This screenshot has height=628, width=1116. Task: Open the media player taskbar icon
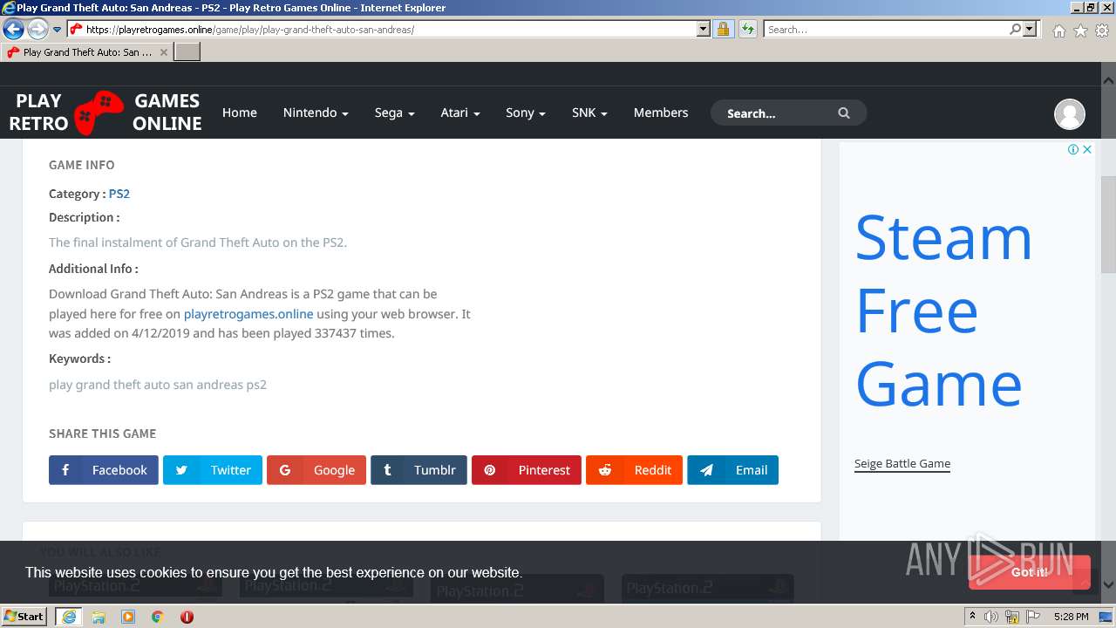pos(128,617)
